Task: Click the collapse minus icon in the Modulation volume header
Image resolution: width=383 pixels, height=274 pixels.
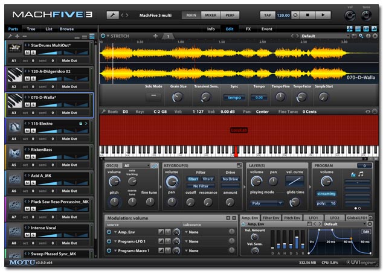Action: click(x=234, y=218)
